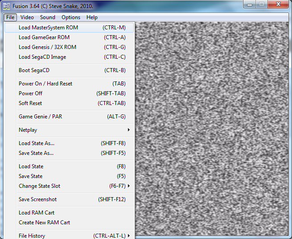Viewport: 292px width, 239px height.
Task: Expand File History submenu
Action: pos(69,235)
